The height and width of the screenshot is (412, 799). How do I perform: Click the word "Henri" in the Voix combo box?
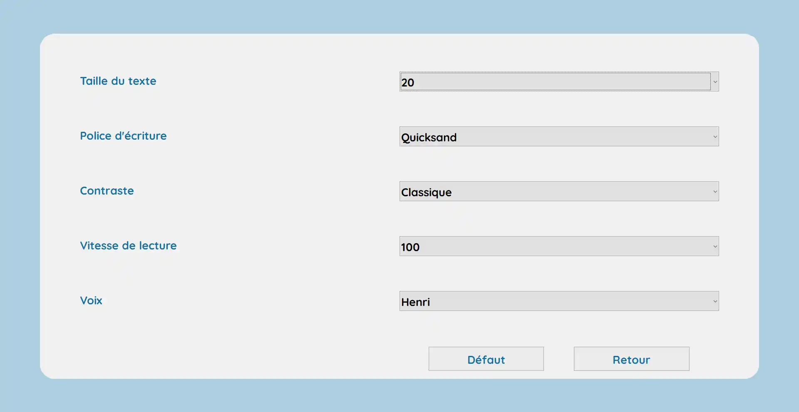tap(415, 302)
